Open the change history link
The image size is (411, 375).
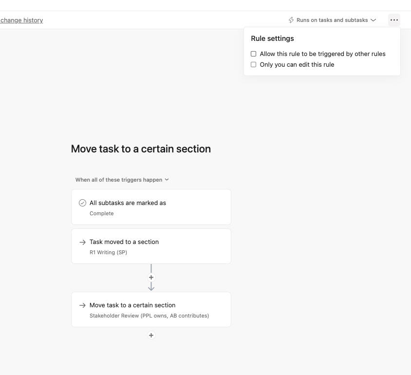point(22,20)
